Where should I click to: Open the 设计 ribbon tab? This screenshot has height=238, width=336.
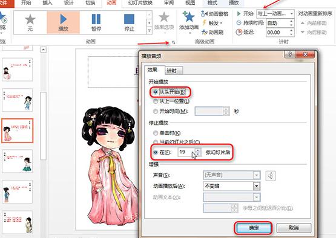point(68,3)
